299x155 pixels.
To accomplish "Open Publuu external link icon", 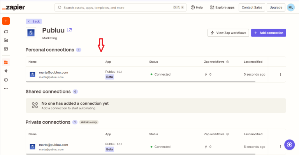I will tap(70, 30).
